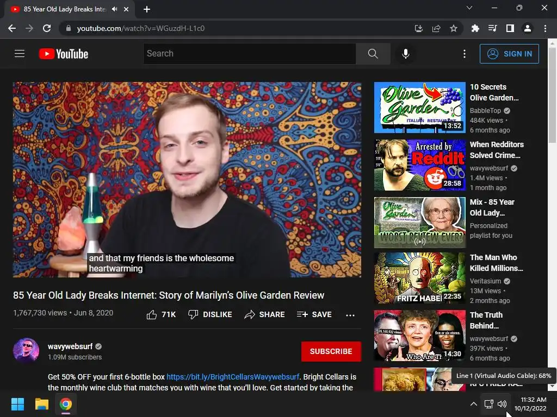The image size is (557, 417).
Task: Open File Explorer from taskbar
Action: (x=41, y=404)
